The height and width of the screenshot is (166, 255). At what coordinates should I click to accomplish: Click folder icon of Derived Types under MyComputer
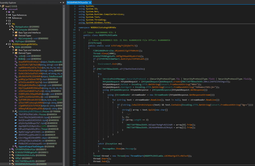pyautogui.click(x=16, y=35)
